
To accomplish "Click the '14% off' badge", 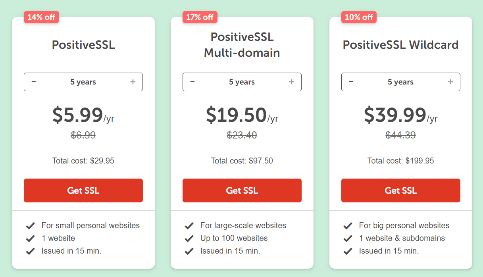I will click(41, 17).
